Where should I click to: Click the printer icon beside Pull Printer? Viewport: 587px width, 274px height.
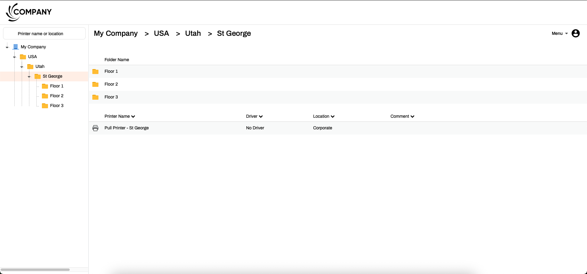(95, 128)
